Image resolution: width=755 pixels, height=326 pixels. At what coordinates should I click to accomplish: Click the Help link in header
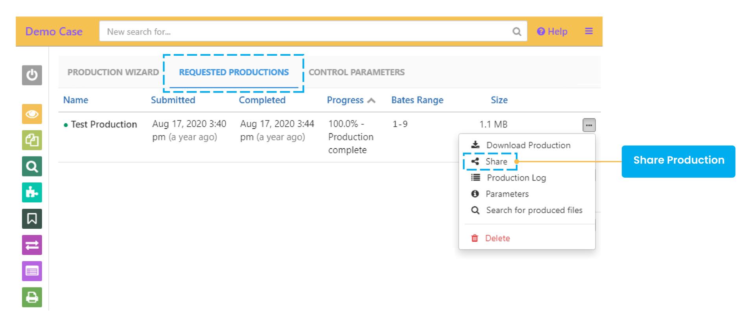tap(552, 32)
